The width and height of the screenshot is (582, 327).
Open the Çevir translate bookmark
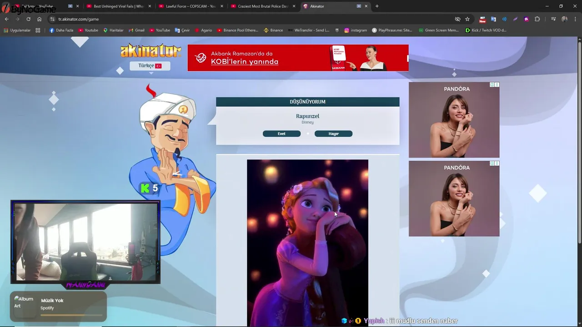(x=182, y=30)
